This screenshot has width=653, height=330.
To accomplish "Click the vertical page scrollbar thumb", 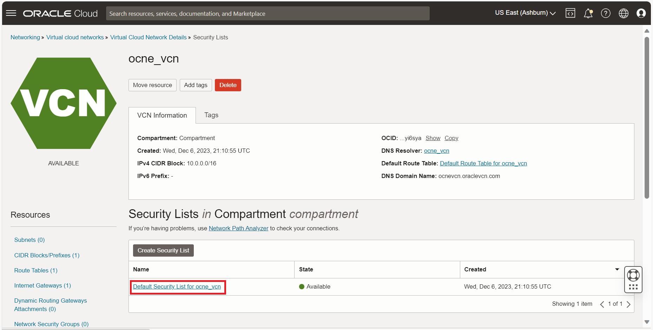I will pos(647,118).
